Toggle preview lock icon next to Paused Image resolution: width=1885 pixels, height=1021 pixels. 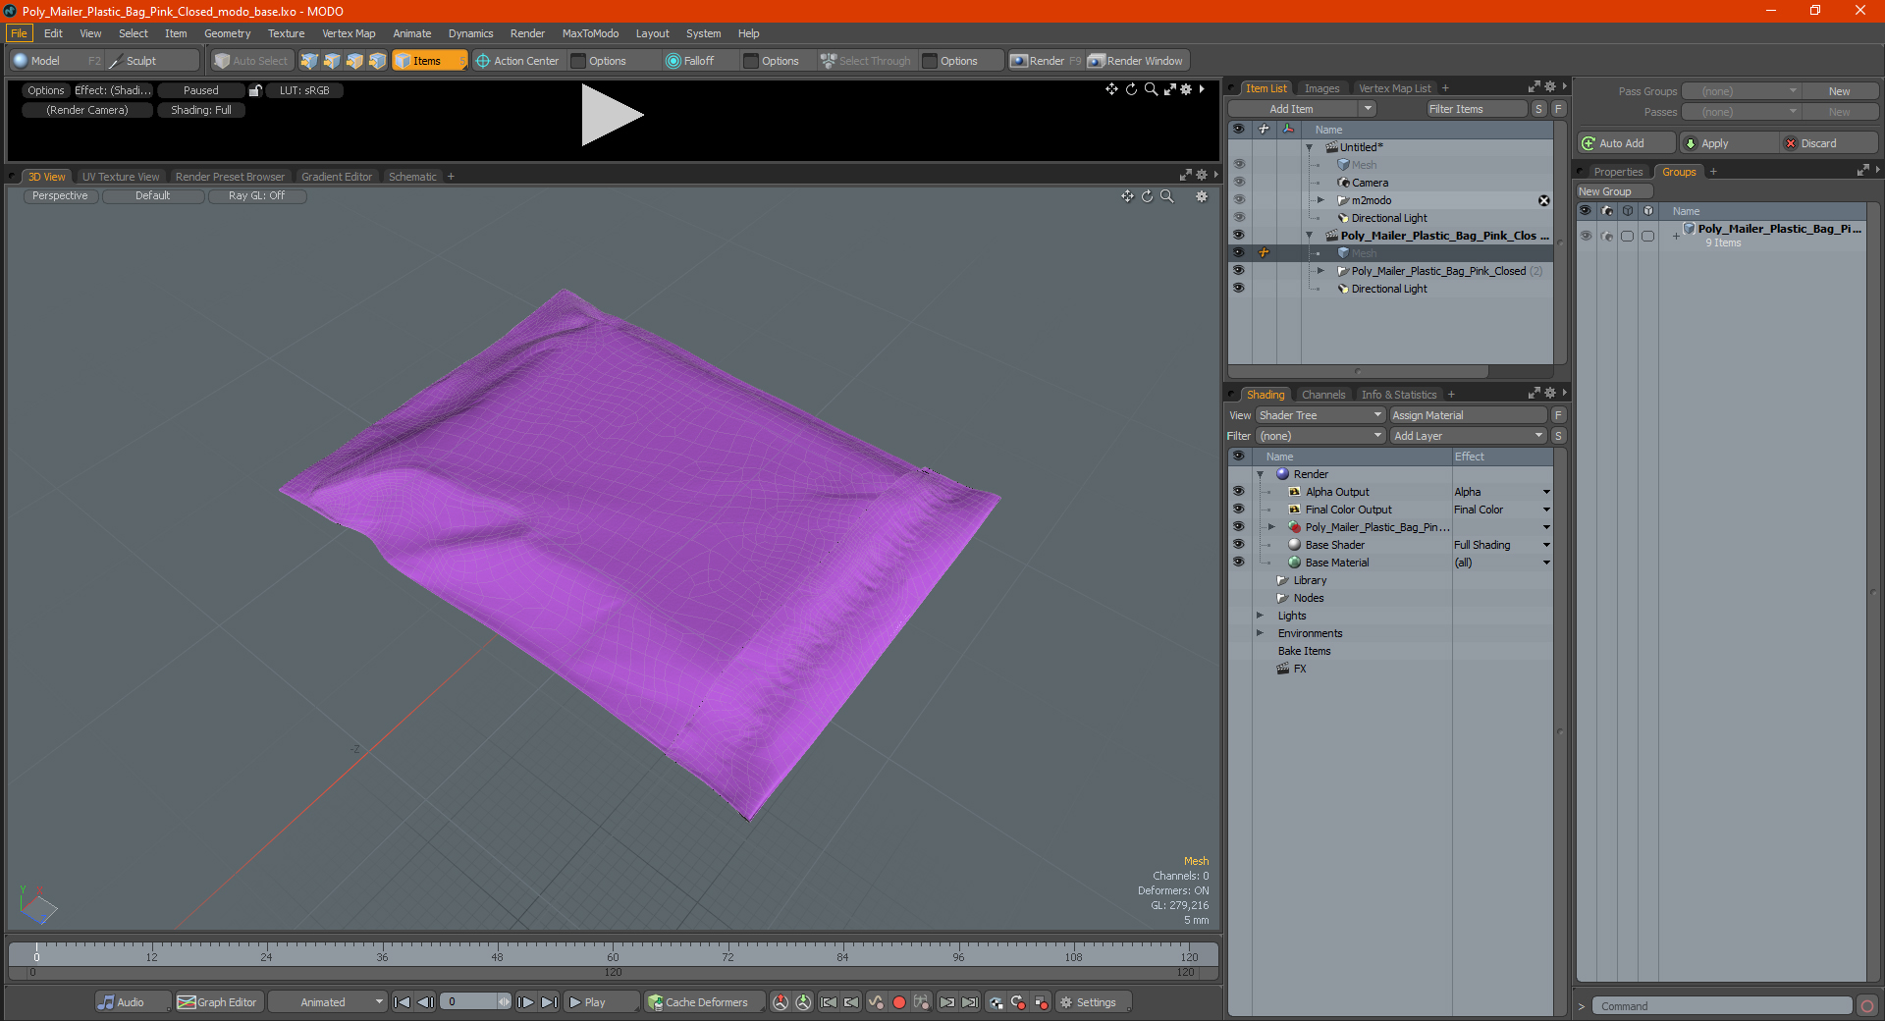254,90
